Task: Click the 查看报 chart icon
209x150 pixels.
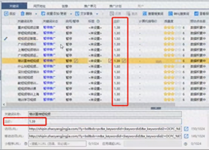Action: pyautogui.click(x=196, y=14)
